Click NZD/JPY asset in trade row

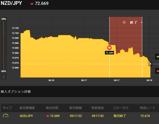pos(26,116)
